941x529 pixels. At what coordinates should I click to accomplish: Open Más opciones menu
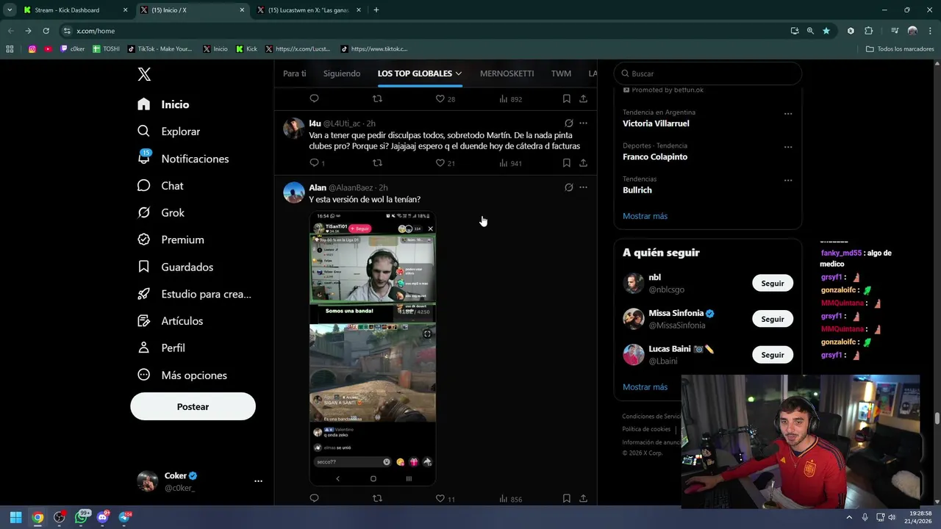pyautogui.click(x=182, y=375)
